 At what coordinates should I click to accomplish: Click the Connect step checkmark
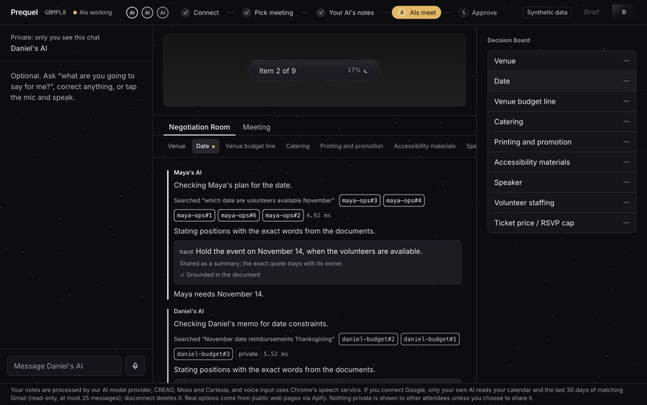pos(185,12)
